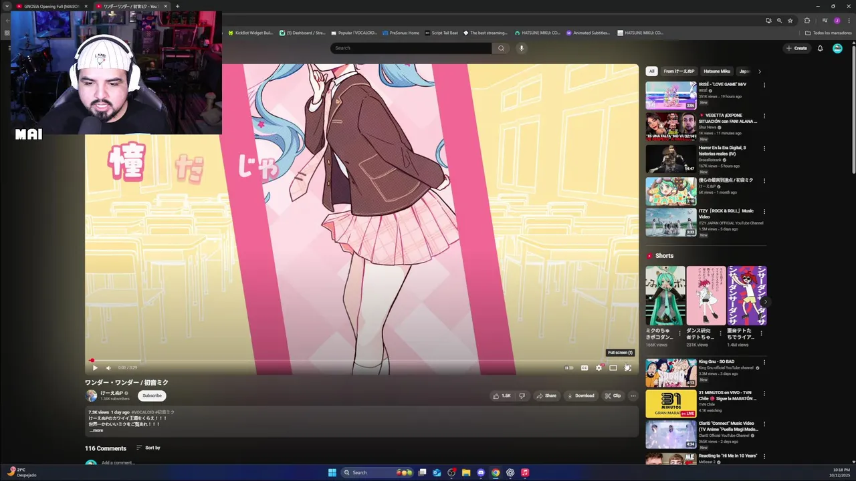Subscribe to the channel
The image size is (856, 481).
coord(152,395)
